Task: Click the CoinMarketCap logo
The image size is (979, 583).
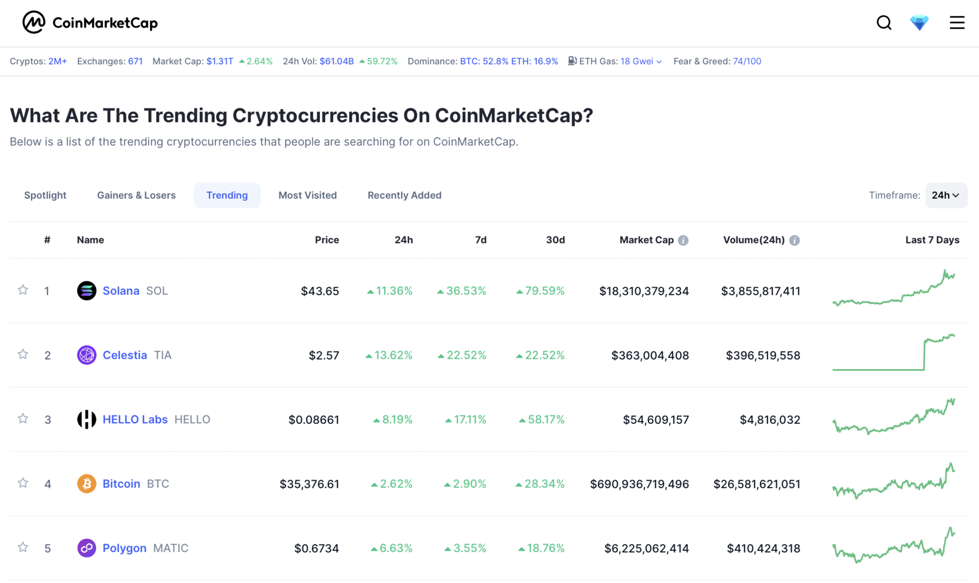Action: click(x=90, y=22)
